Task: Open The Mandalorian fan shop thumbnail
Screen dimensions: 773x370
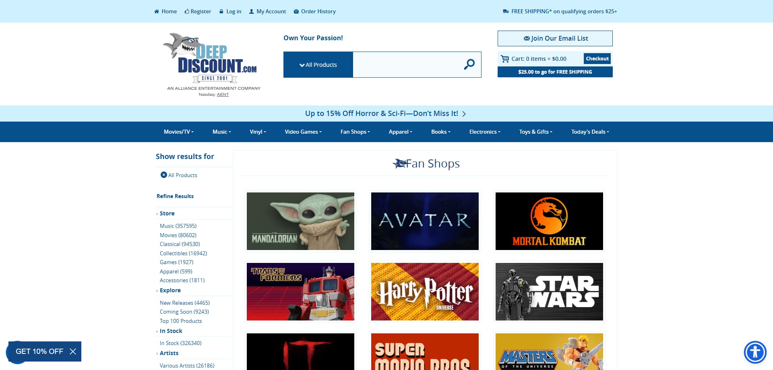Action: [x=300, y=221]
